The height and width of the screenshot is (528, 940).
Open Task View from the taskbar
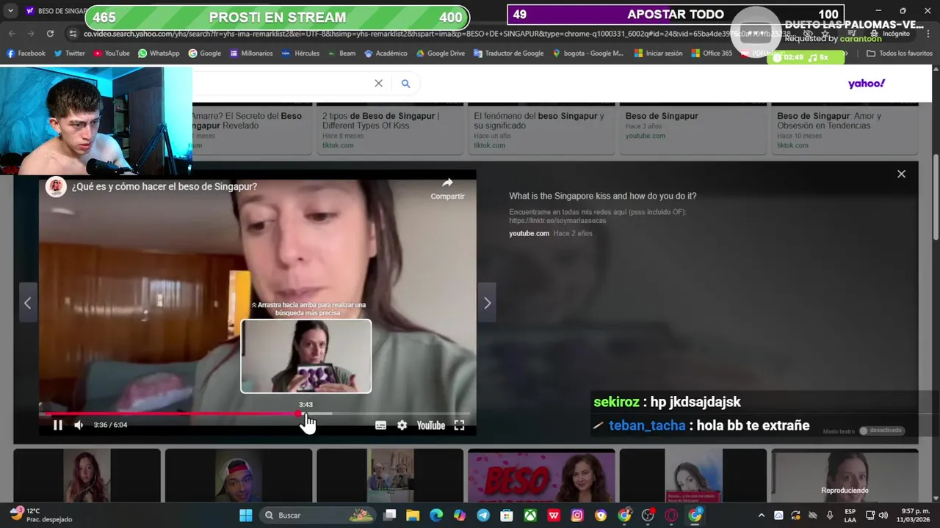click(x=389, y=516)
